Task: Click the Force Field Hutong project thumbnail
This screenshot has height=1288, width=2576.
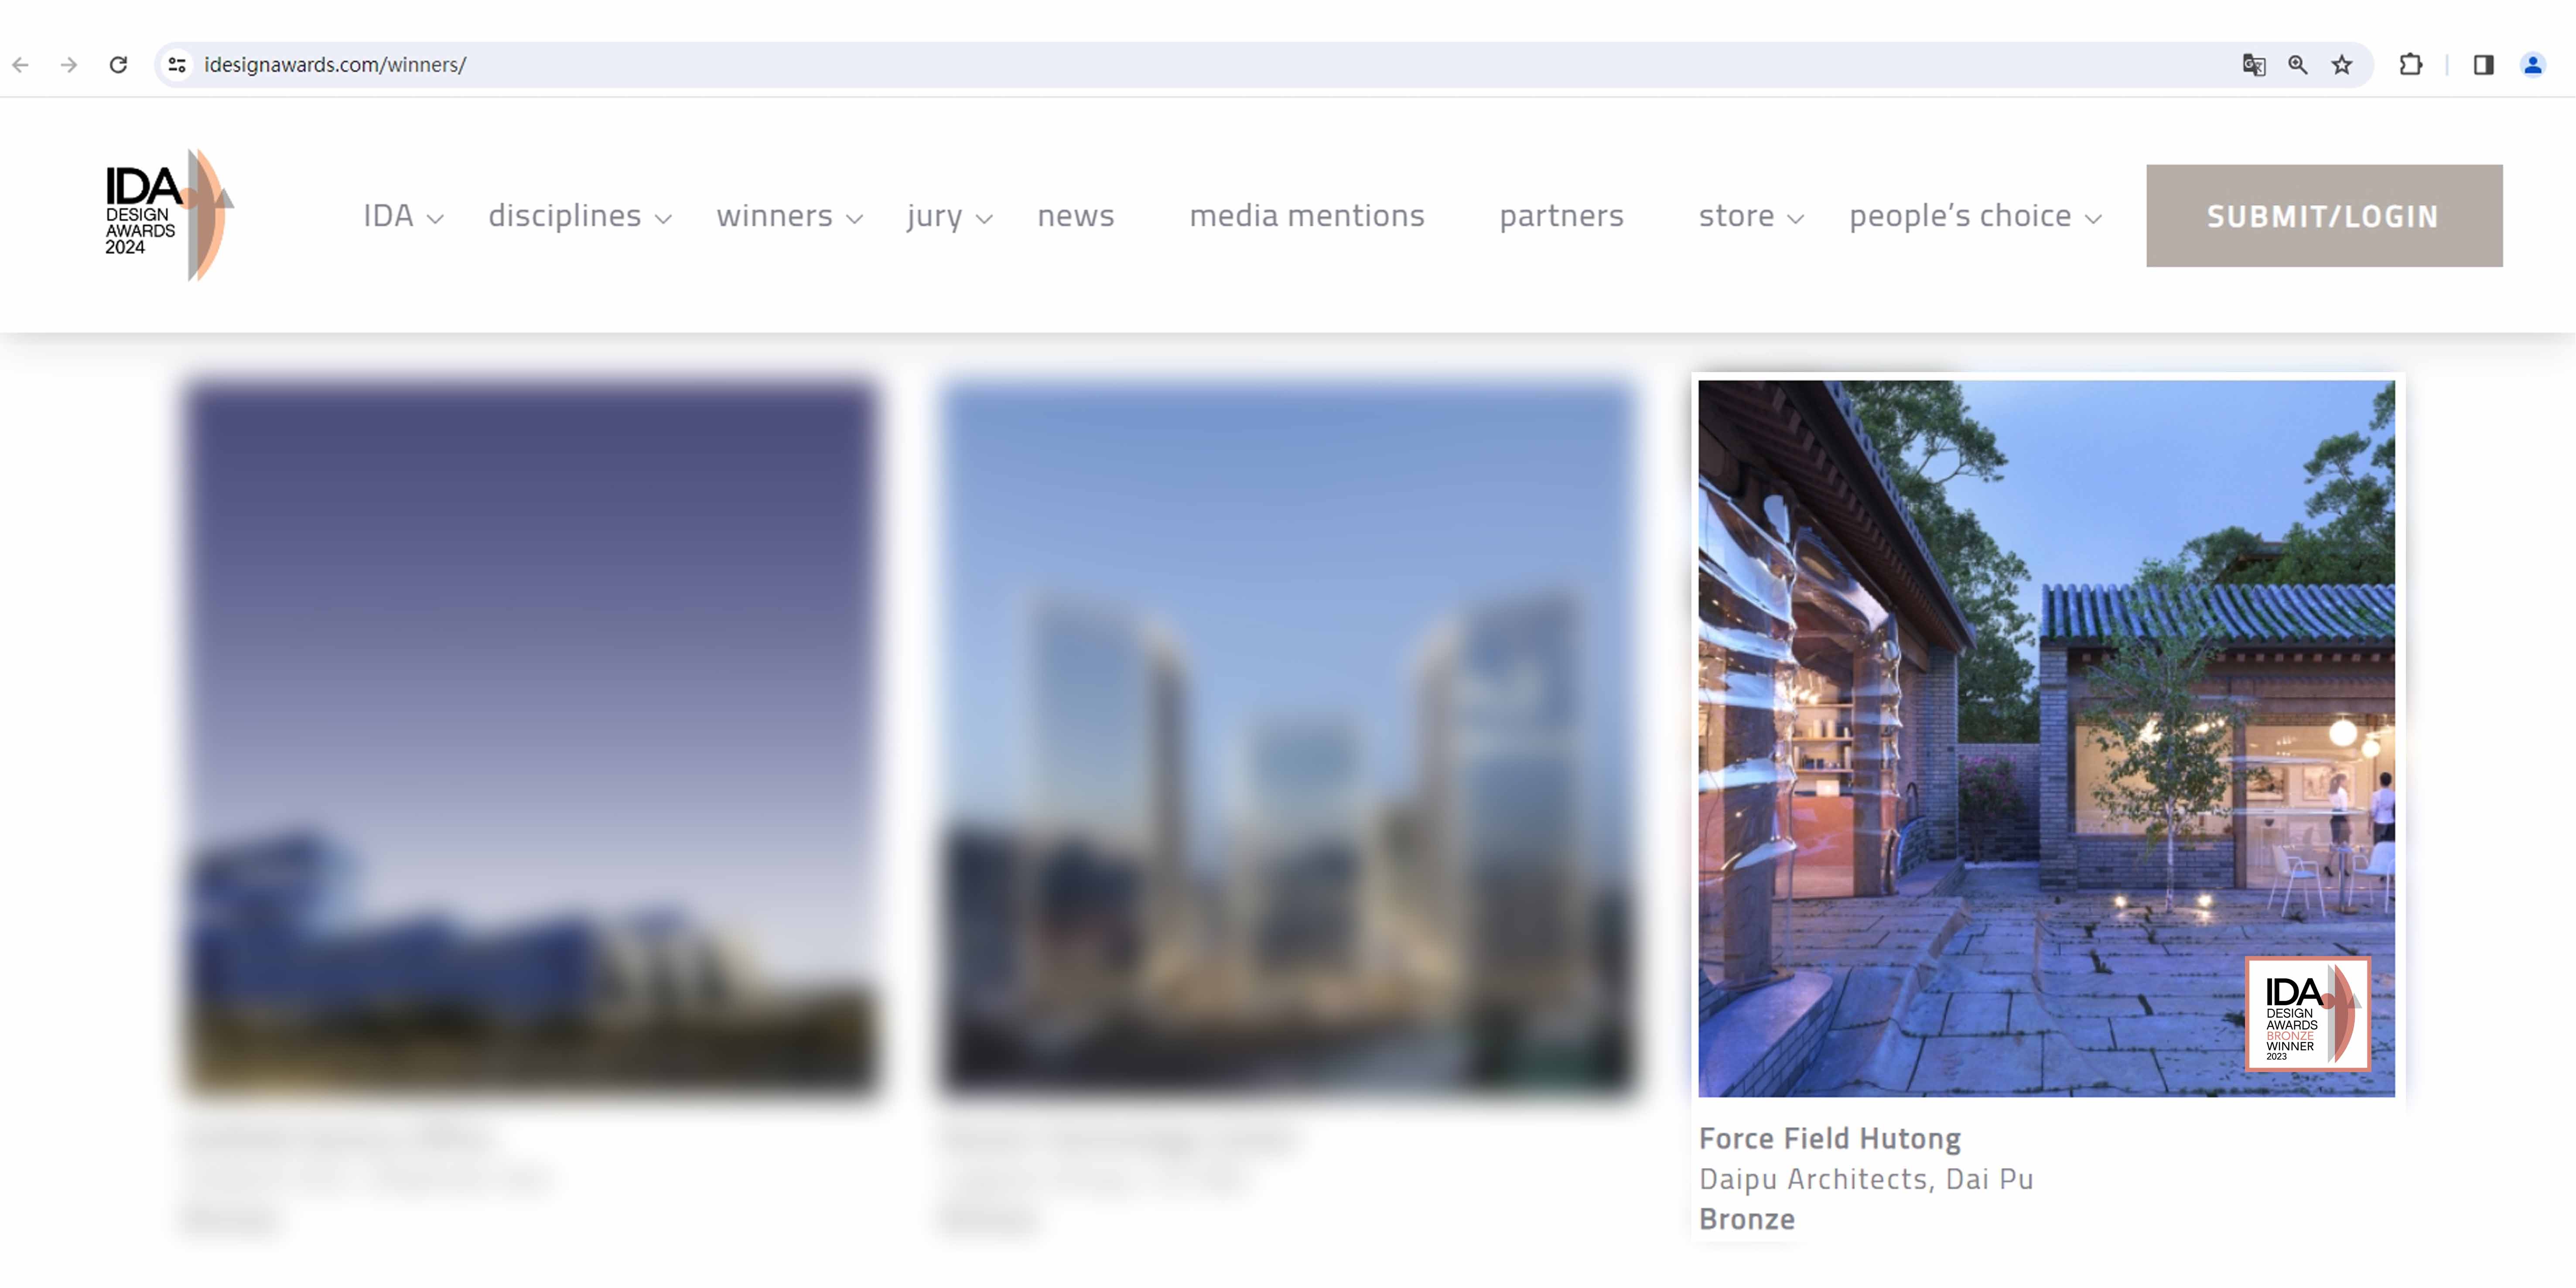Action: click(x=2045, y=738)
